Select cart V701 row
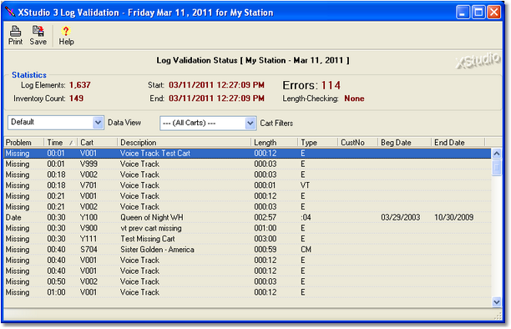Screen dimensions: 511x329 [247, 185]
